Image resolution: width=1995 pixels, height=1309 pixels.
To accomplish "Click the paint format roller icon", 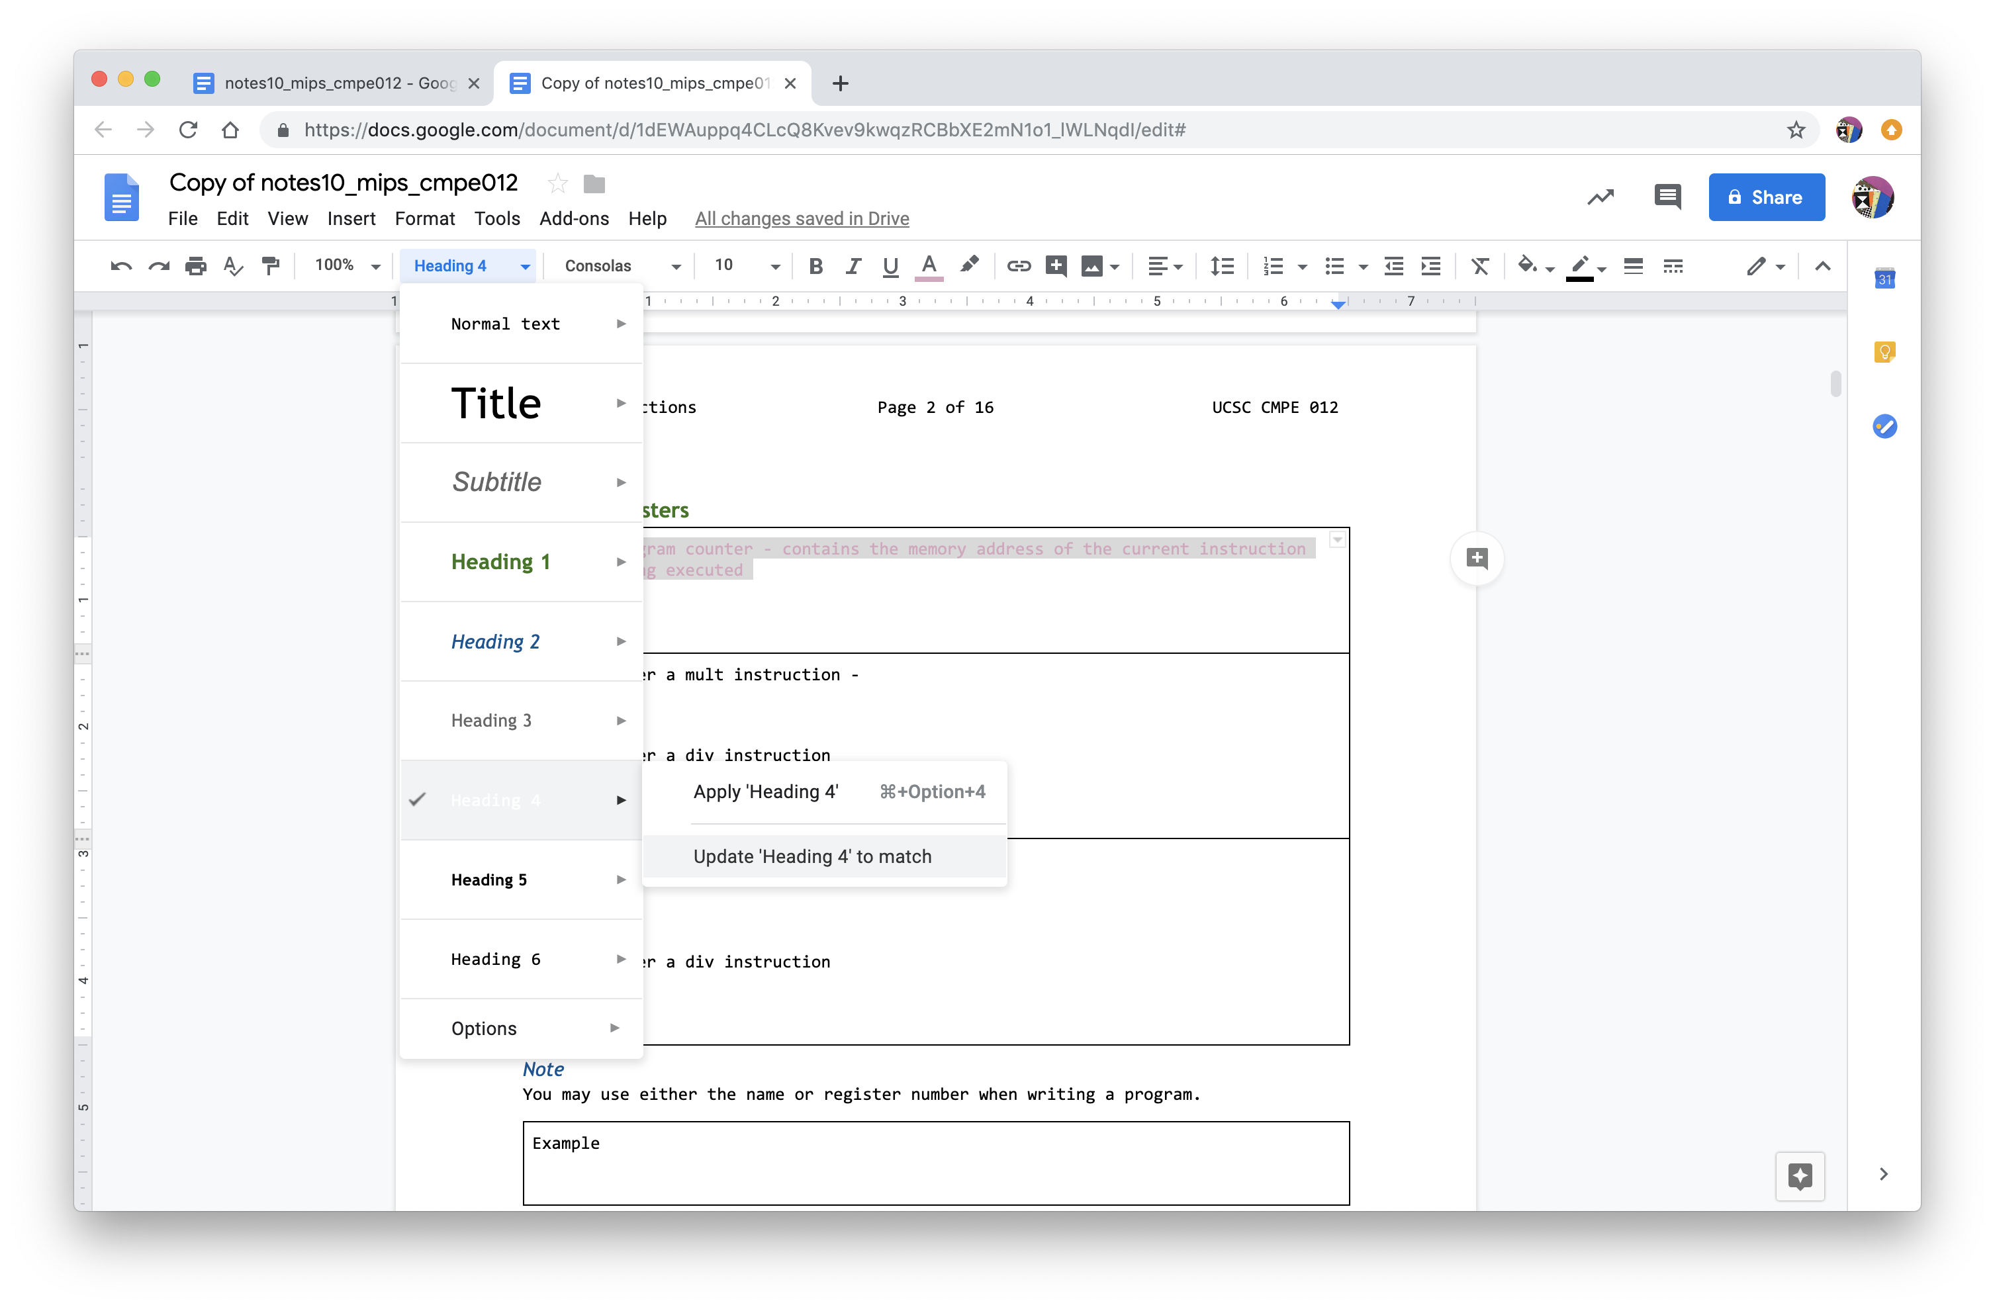I will tap(270, 265).
